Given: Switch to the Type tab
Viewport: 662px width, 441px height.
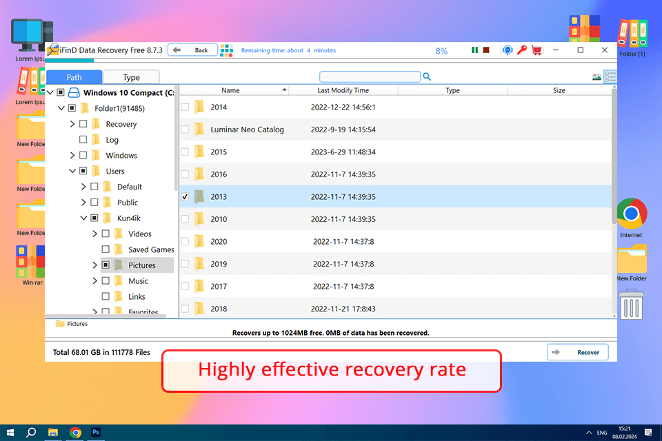Looking at the screenshot, I should click(x=131, y=77).
